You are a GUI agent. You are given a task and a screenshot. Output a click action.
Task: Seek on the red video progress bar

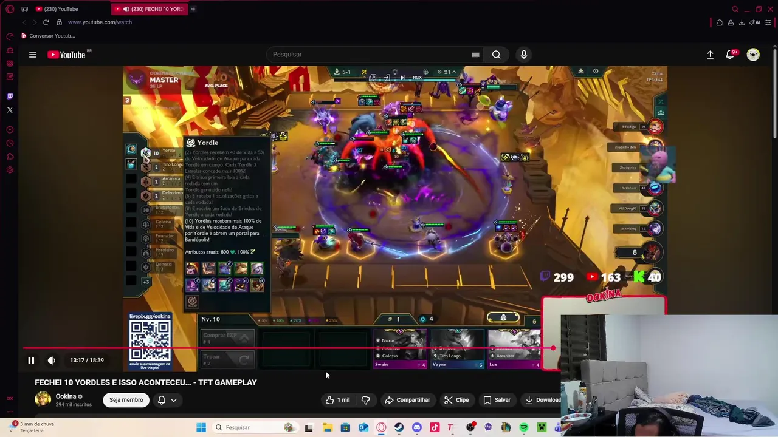click(x=289, y=348)
